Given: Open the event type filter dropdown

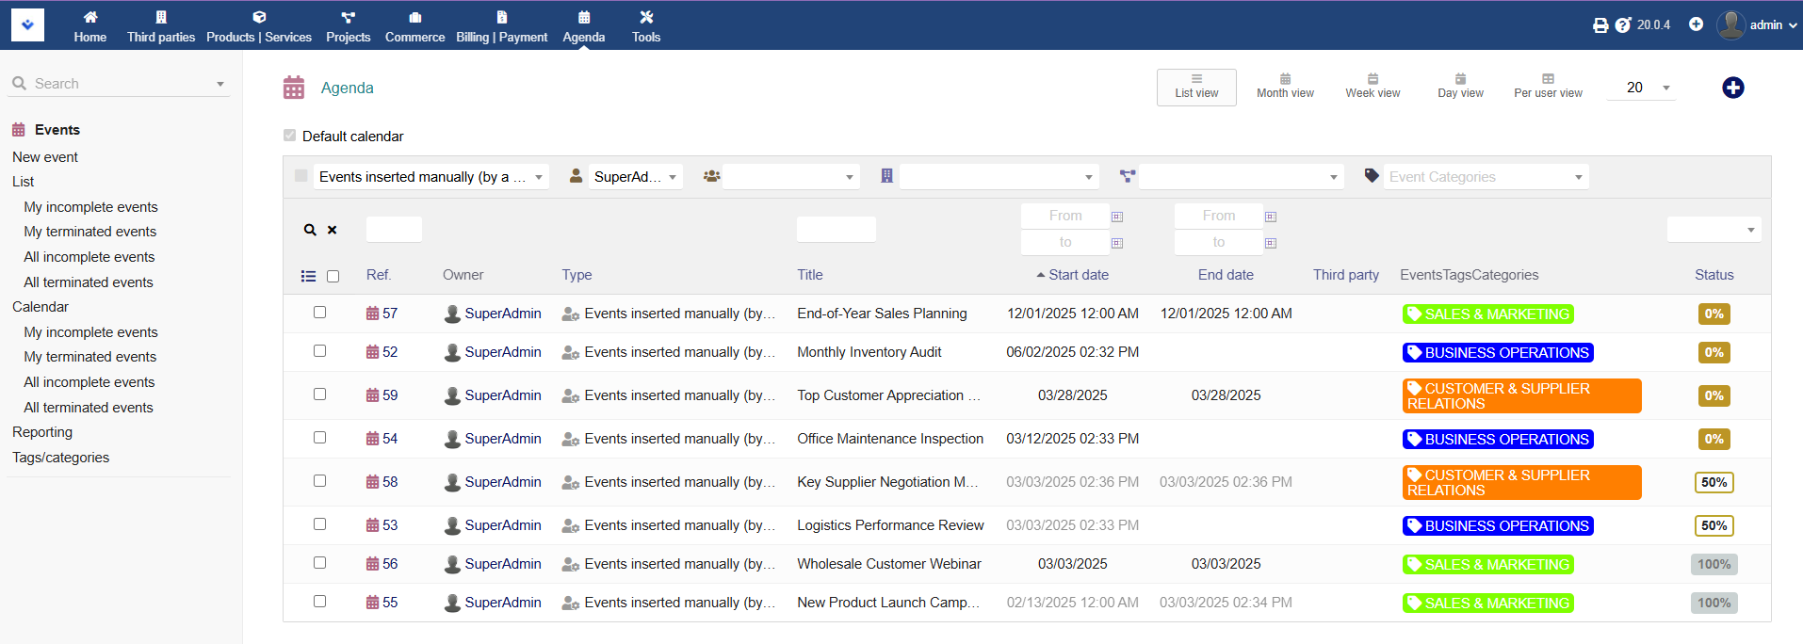Looking at the screenshot, I should click(430, 177).
